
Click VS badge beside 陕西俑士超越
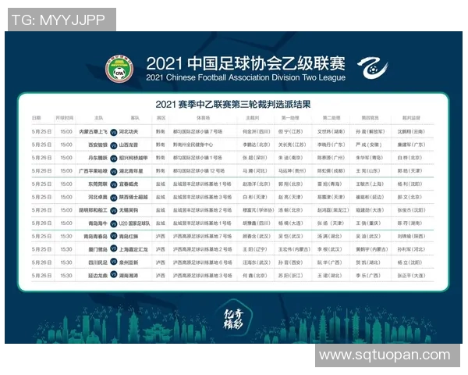pyautogui.click(x=113, y=198)
